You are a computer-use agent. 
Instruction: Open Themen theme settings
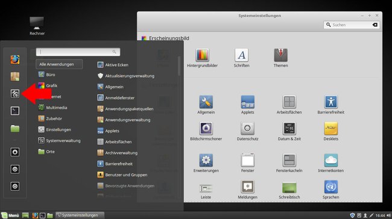click(x=280, y=58)
